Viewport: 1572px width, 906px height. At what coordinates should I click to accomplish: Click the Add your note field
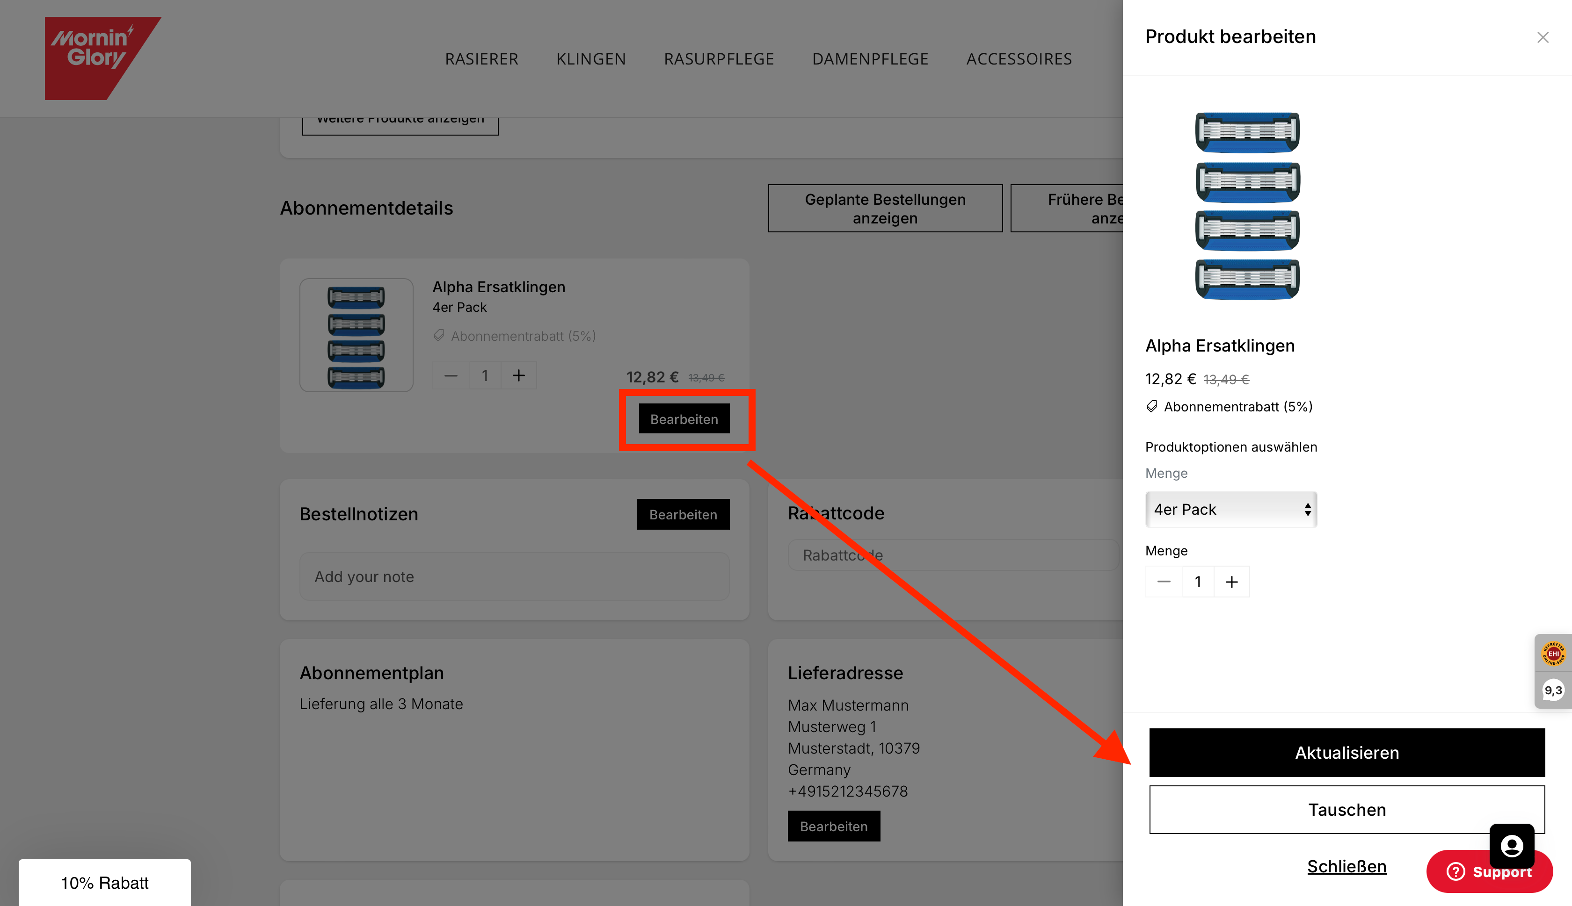point(514,577)
